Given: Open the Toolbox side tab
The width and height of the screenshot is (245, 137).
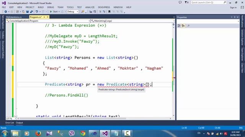Looking at the screenshot, I should (3, 35).
